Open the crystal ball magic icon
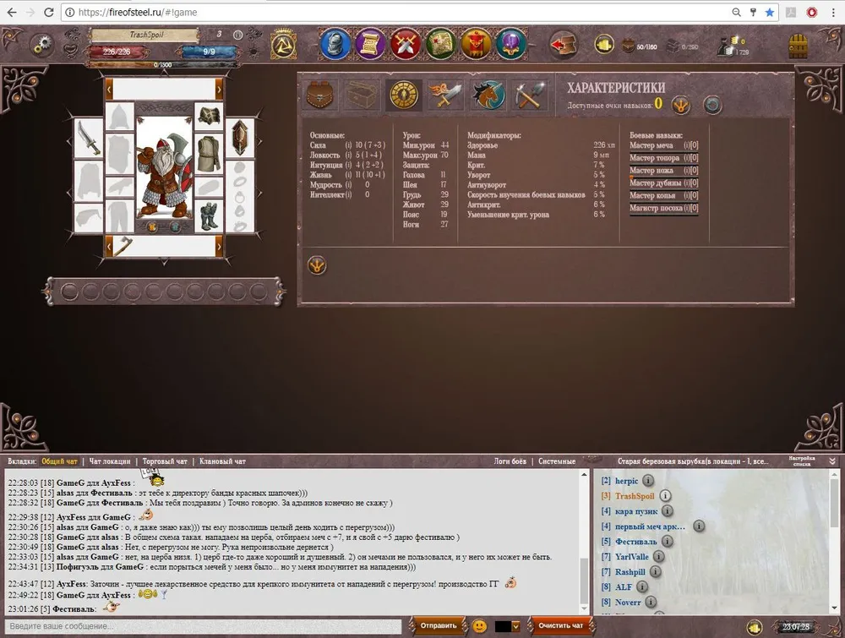The height and width of the screenshot is (638, 845). pyautogui.click(x=510, y=44)
